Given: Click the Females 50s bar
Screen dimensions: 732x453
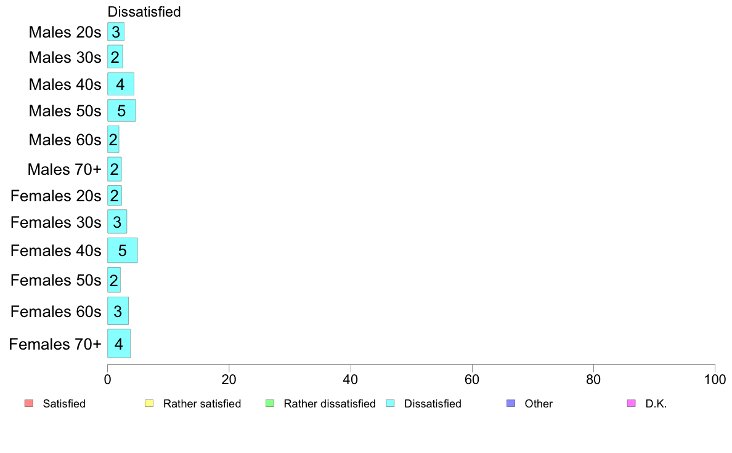Looking at the screenshot, I should pos(114,280).
